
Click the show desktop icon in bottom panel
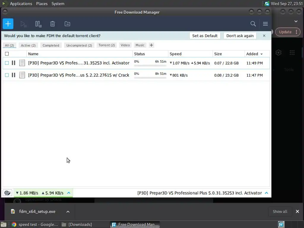pyautogui.click(x=4, y=224)
